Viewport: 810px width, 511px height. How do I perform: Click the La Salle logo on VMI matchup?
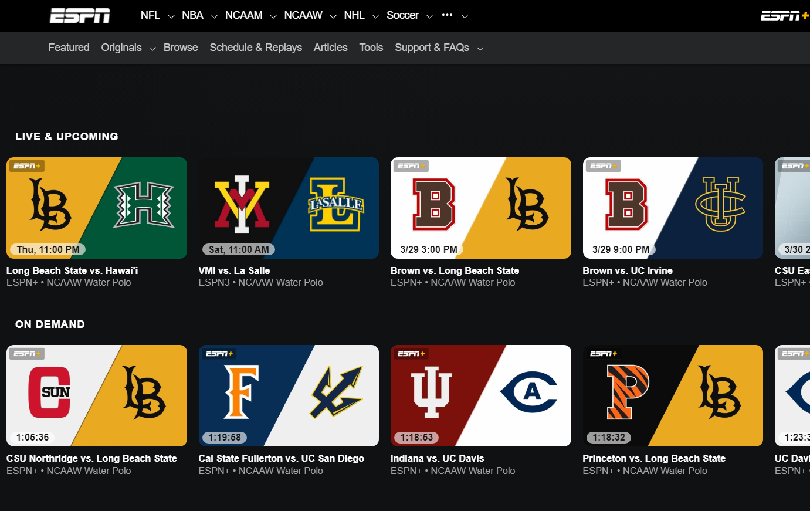[335, 204]
